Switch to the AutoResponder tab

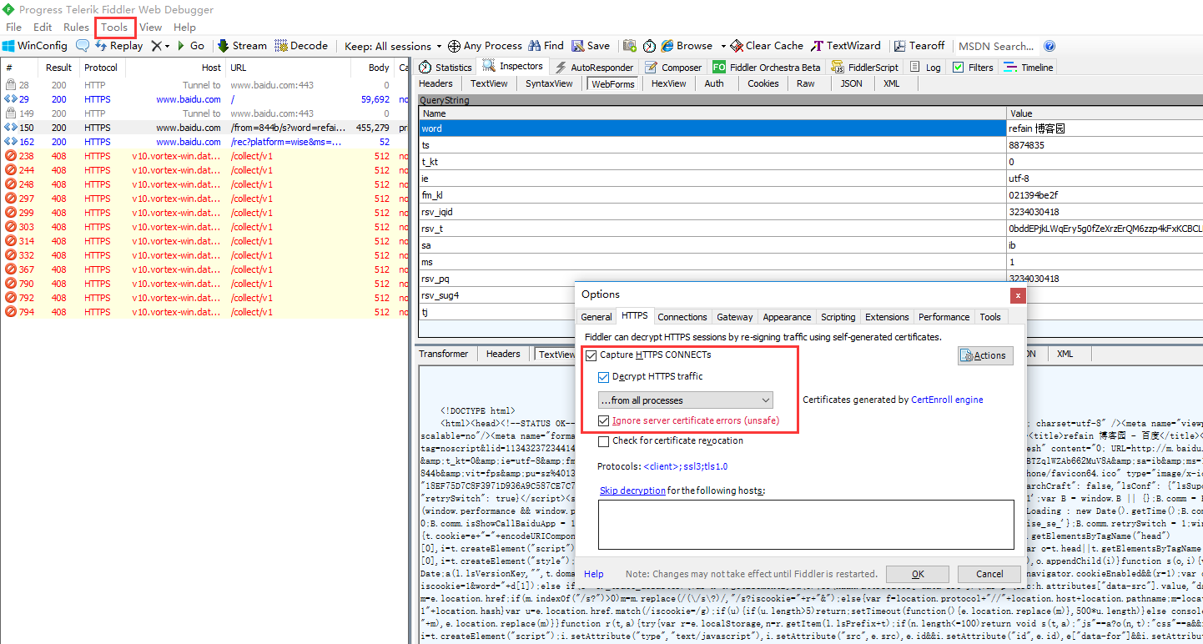tap(594, 68)
